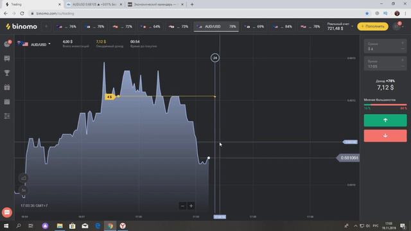Decrease investment amount with minus
This screenshot has height=231, width=411.
click(x=403, y=49)
